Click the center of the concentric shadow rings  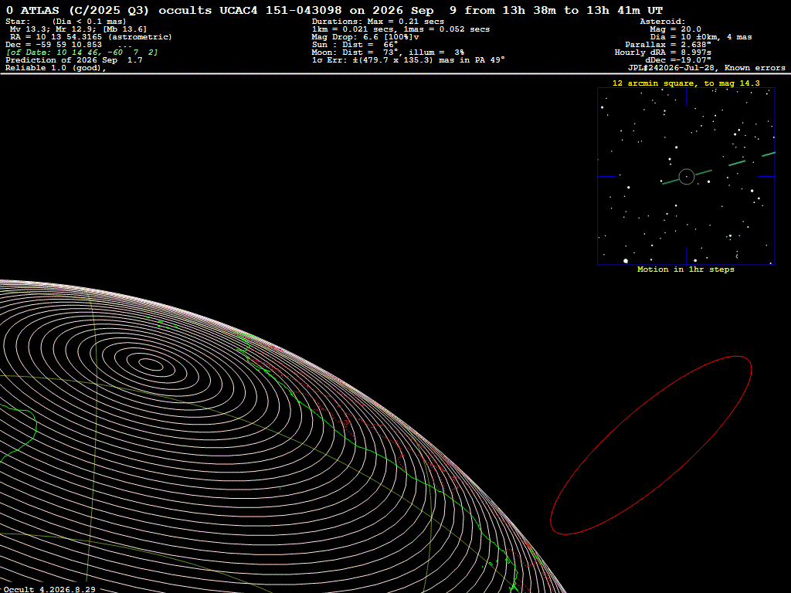click(x=150, y=364)
